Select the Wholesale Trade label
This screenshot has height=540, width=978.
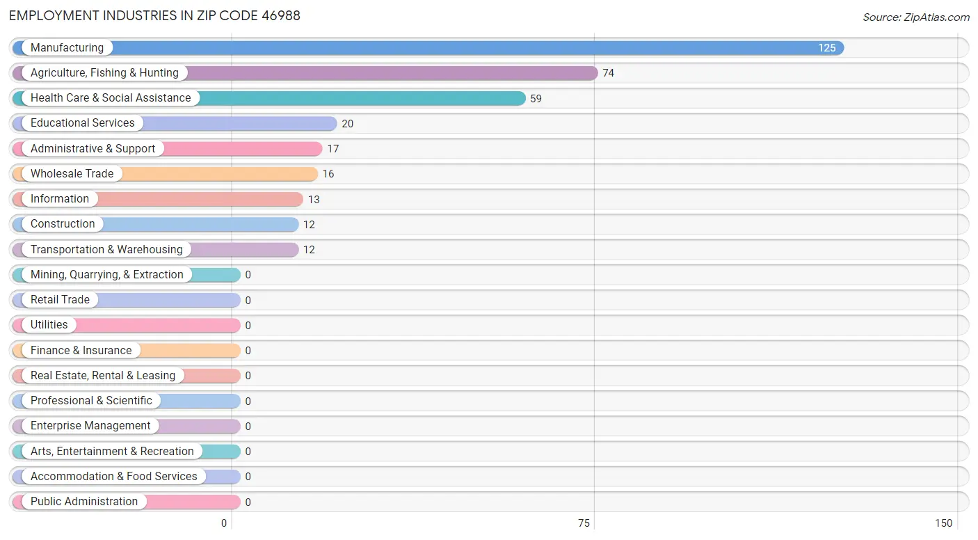[72, 173]
